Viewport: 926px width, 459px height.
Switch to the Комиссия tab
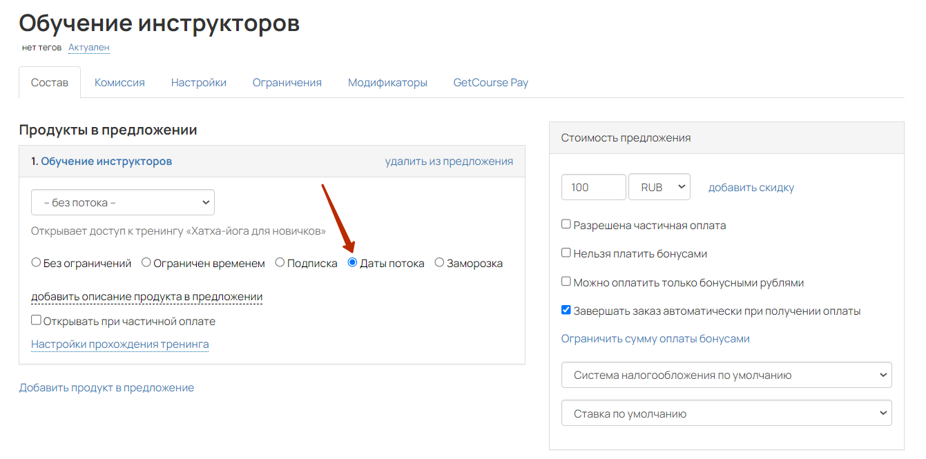click(119, 83)
